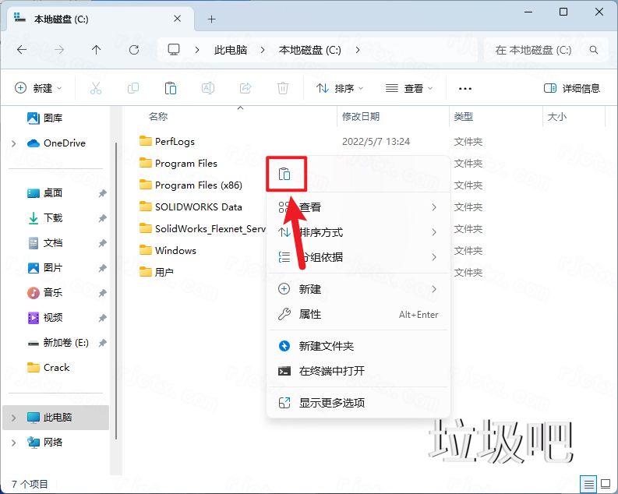Choose 属性 in context menu
Viewport: 618px width, 494px height.
358,314
